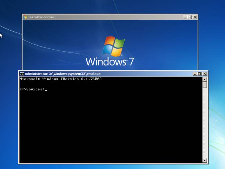Click the console scrollbar up arrow
Viewport: 225px width, 169px height.
click(205, 79)
